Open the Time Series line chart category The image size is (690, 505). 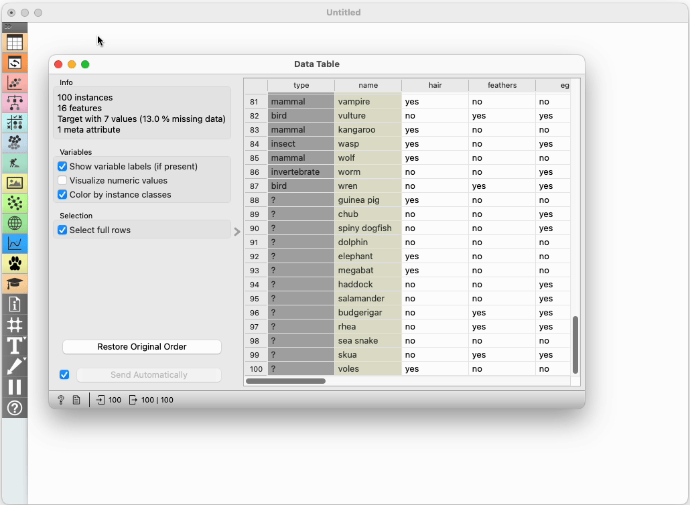[x=15, y=243]
